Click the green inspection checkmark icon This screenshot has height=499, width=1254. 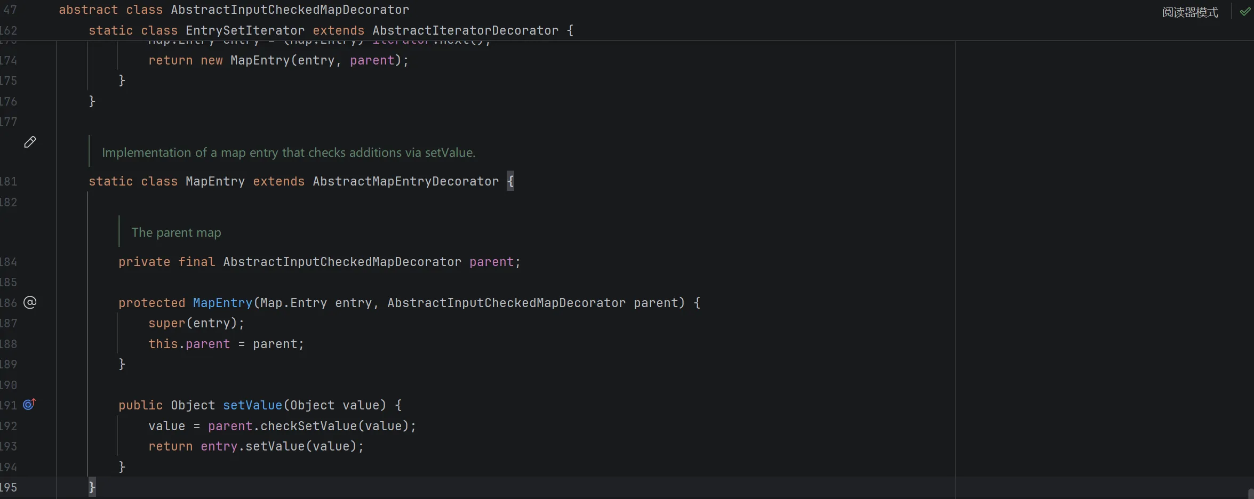[x=1244, y=12]
